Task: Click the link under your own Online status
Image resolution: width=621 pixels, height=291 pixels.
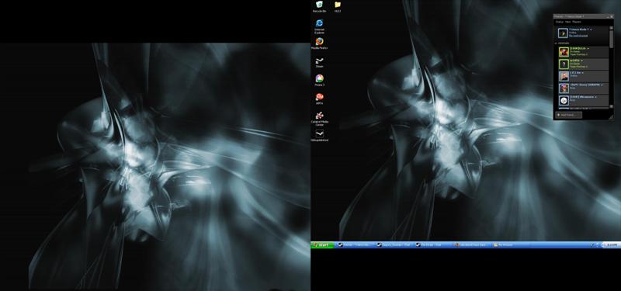Action: point(578,36)
